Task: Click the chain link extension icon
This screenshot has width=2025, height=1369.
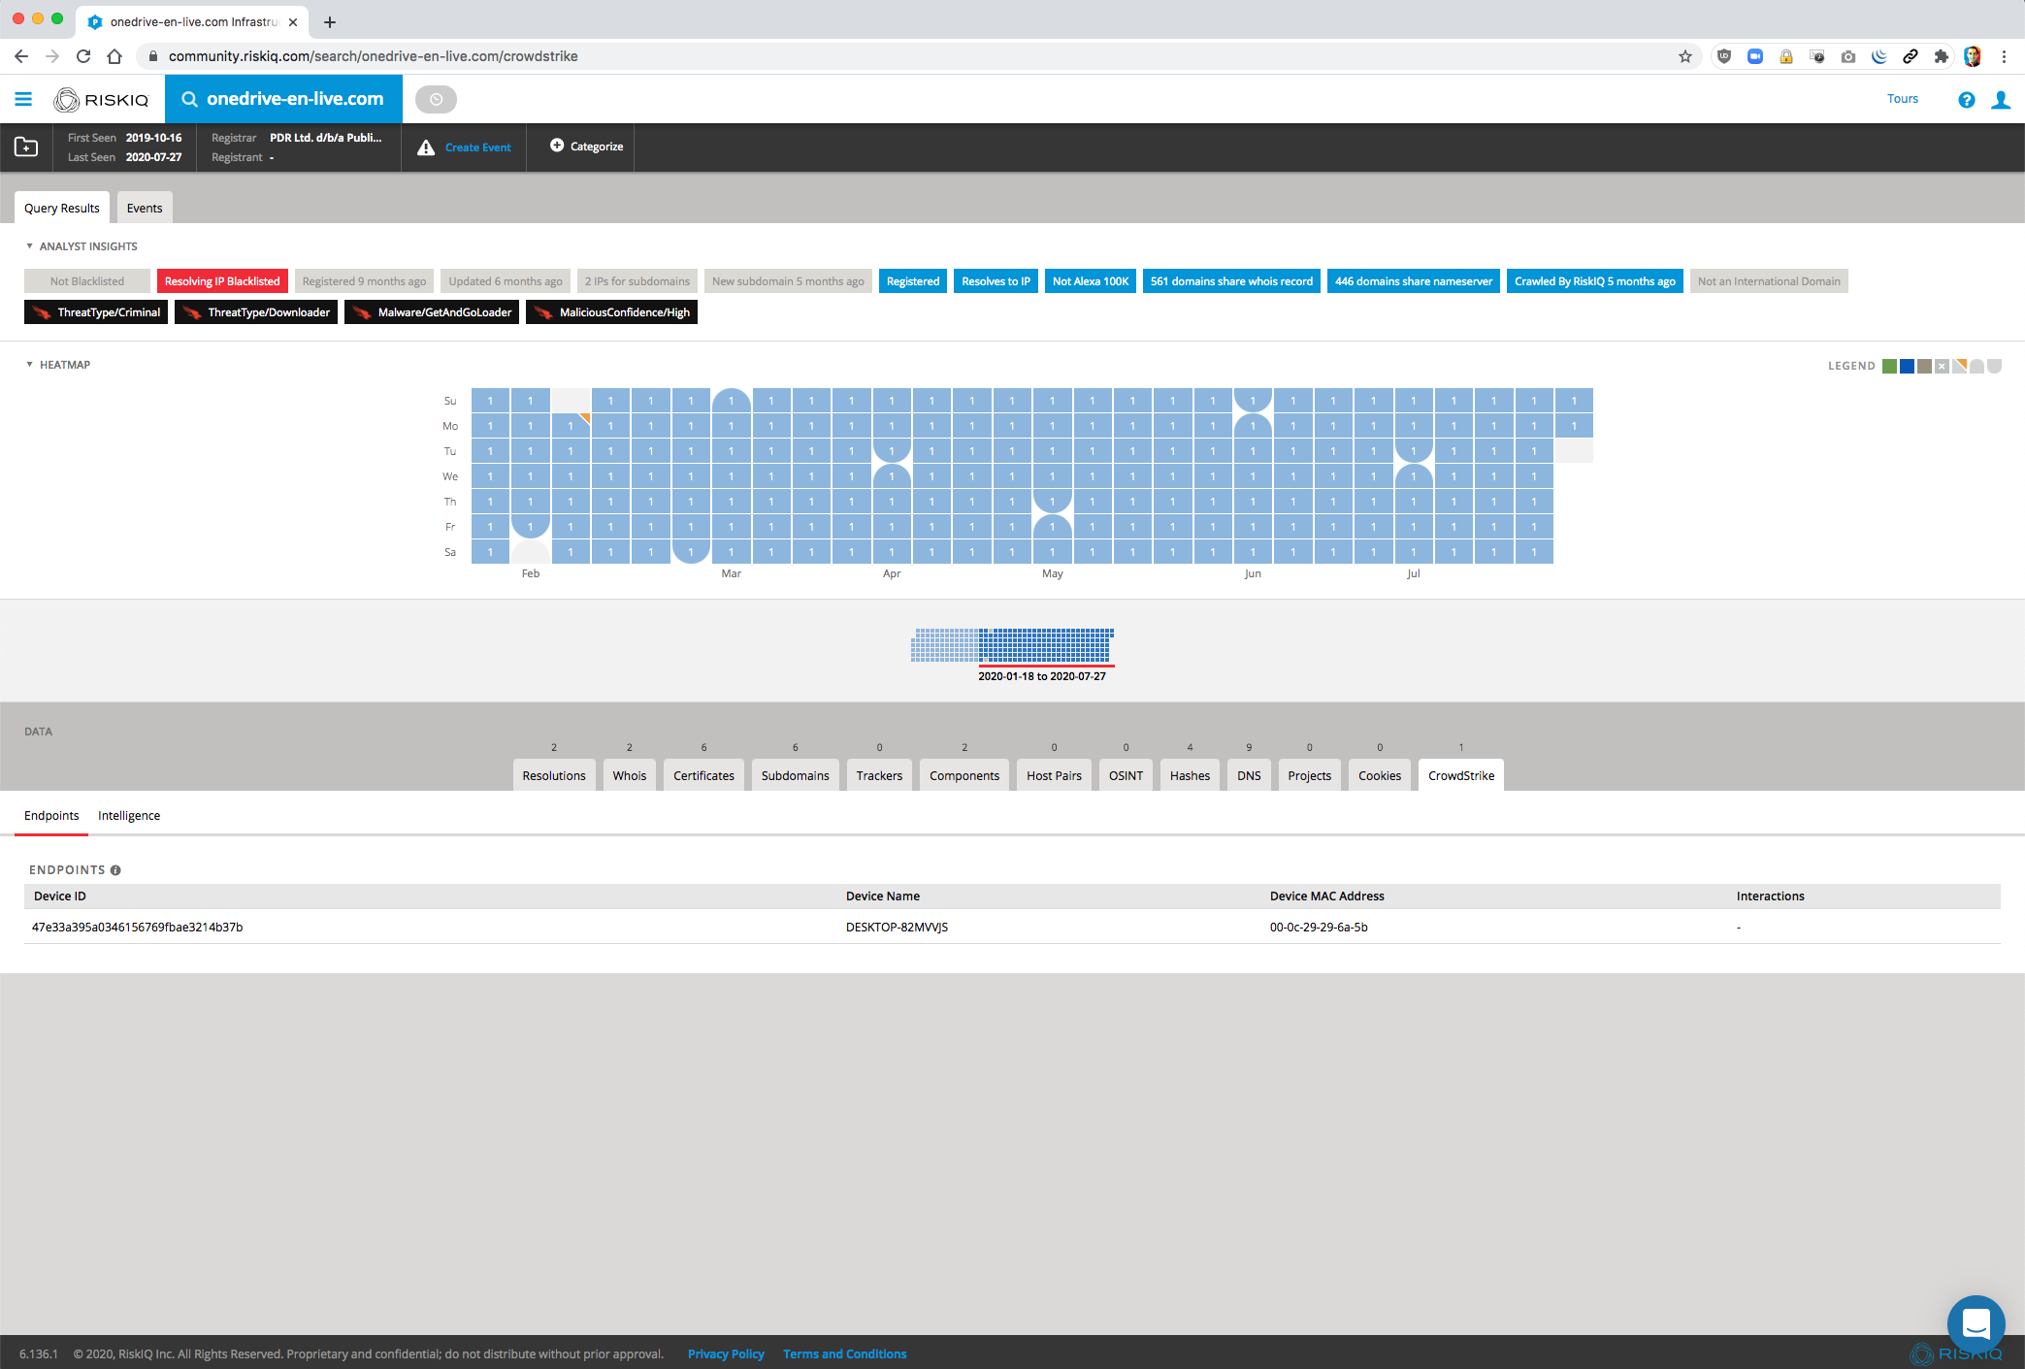Action: (x=1910, y=56)
